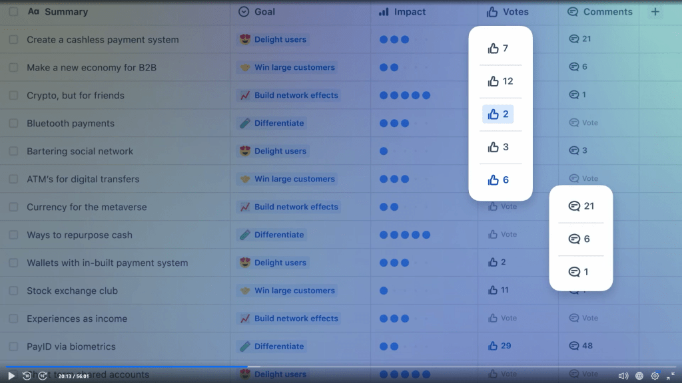The height and width of the screenshot is (383, 682).
Task: Select the Bluetooth payments row checkbox
Action: point(13,124)
